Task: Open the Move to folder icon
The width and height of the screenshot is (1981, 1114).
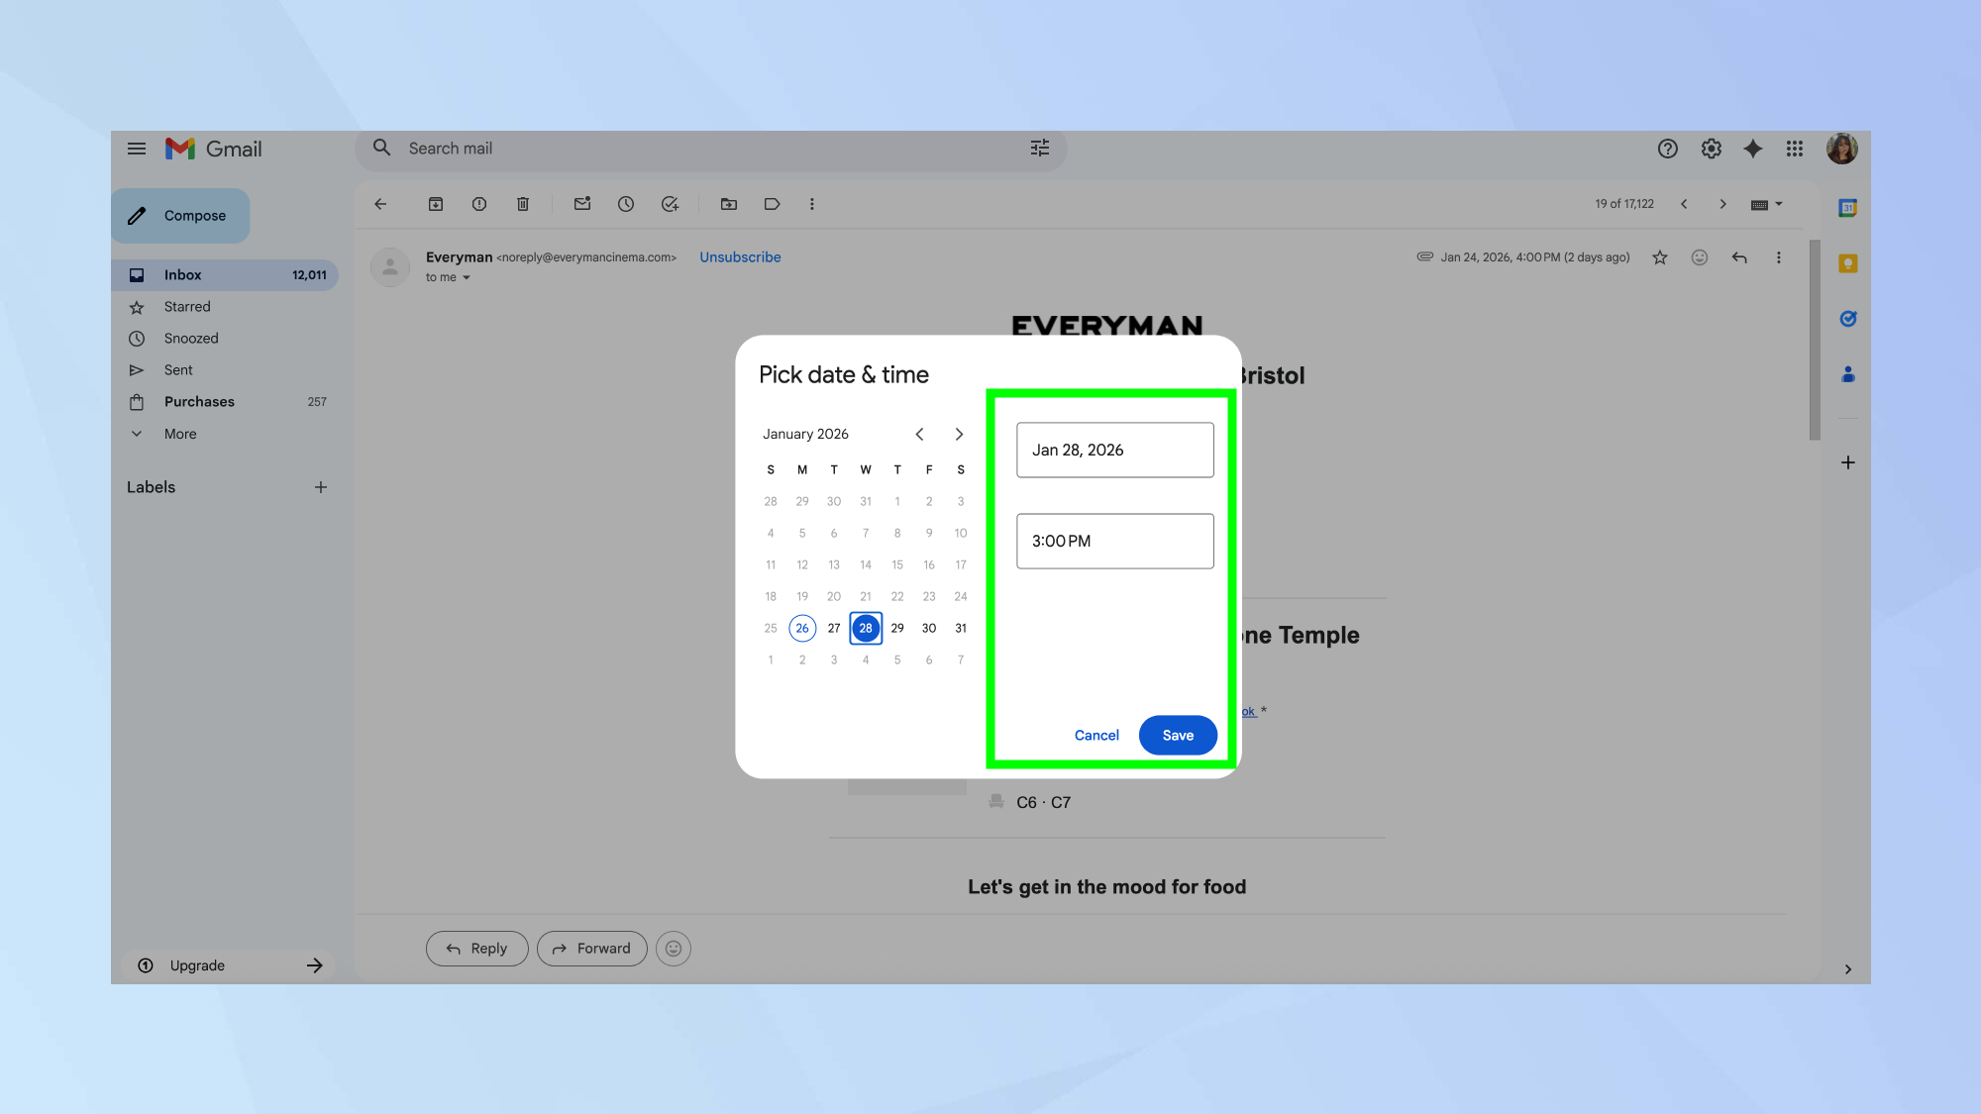Action: coord(728,204)
